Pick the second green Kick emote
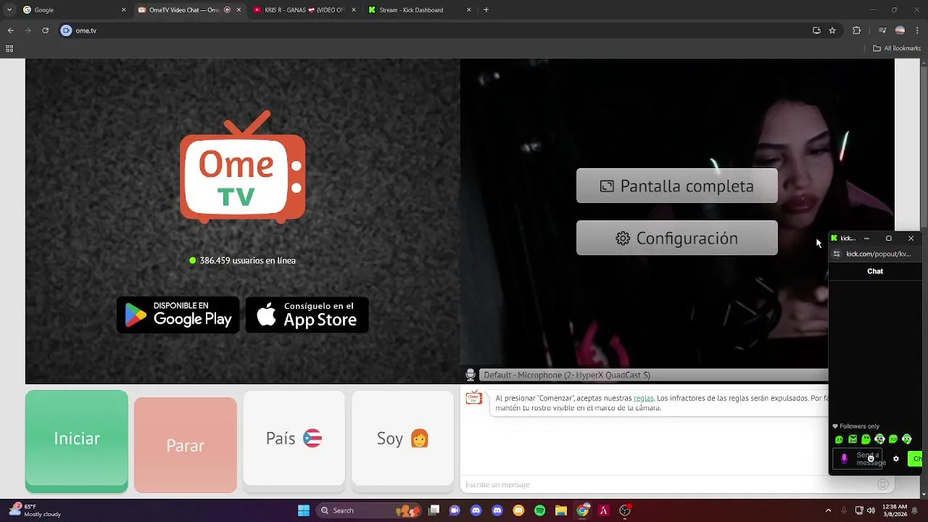Image resolution: width=928 pixels, height=522 pixels. pos(853,439)
